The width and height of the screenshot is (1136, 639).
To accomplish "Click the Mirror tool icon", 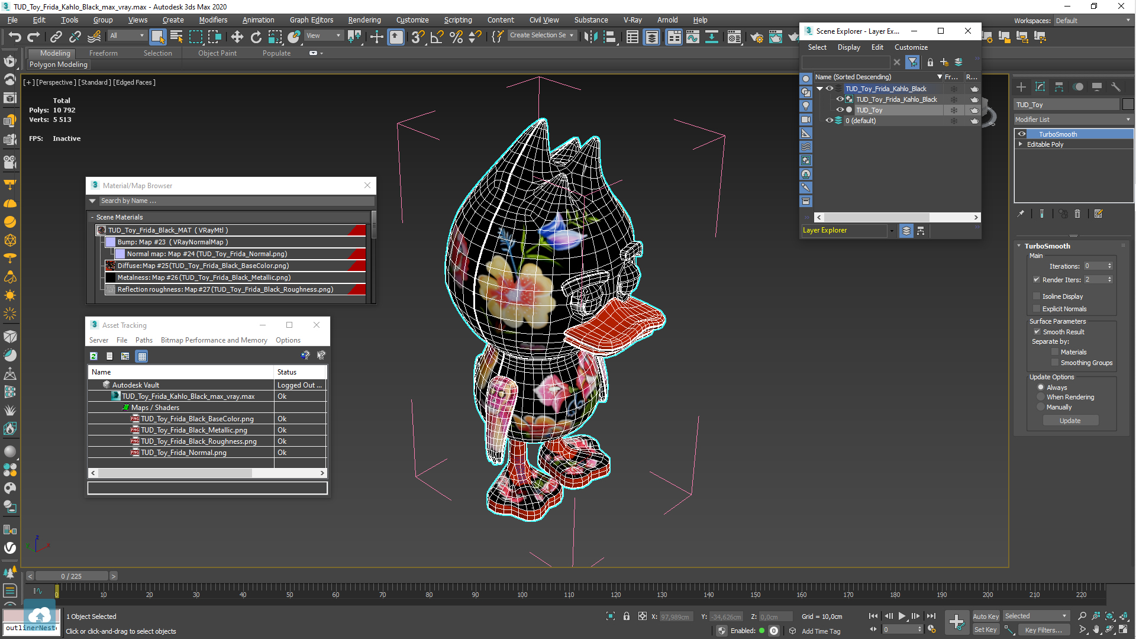I will (x=590, y=37).
